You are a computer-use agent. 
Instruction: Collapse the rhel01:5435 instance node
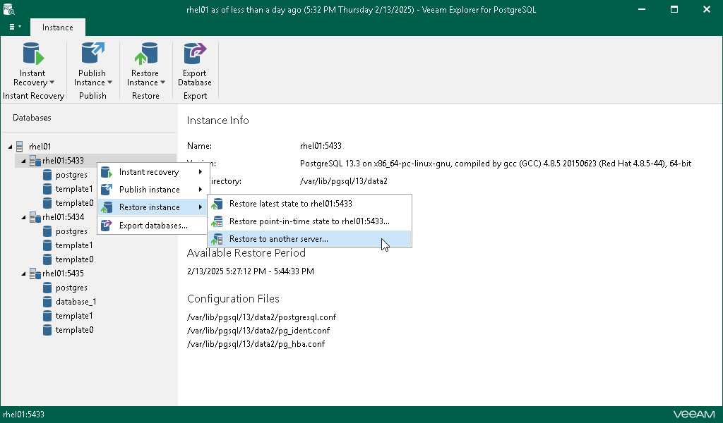pyautogui.click(x=23, y=274)
